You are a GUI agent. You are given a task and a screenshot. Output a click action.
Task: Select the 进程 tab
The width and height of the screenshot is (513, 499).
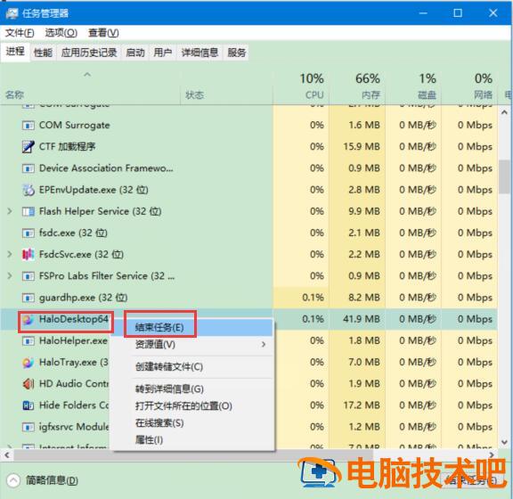tap(15, 52)
